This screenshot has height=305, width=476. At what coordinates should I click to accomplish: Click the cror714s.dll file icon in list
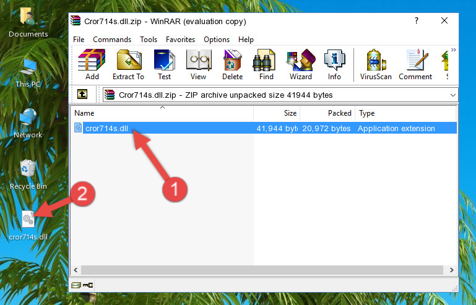[78, 128]
